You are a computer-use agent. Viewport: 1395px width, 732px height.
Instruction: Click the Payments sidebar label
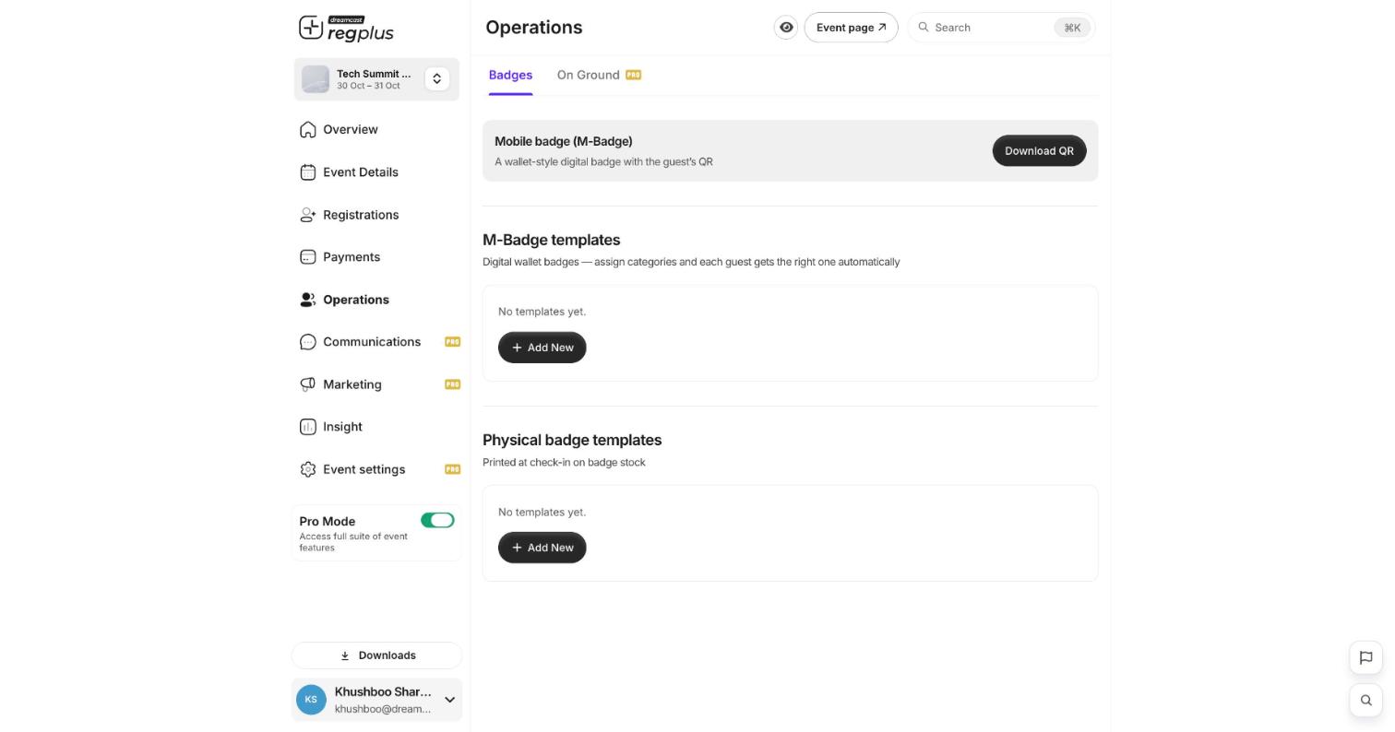pyautogui.click(x=352, y=257)
